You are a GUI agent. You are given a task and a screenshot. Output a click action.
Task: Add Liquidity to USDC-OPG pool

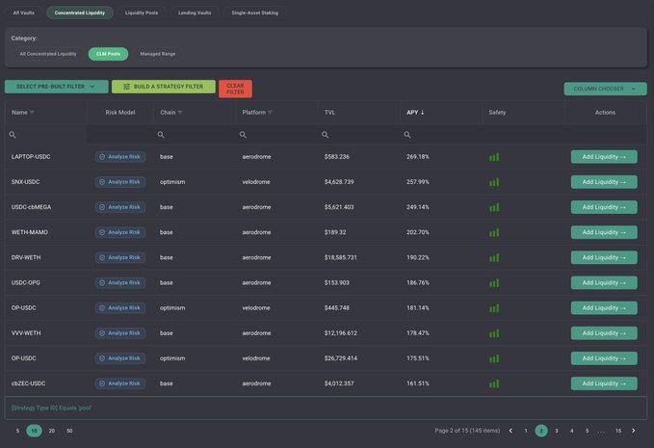[x=604, y=283]
